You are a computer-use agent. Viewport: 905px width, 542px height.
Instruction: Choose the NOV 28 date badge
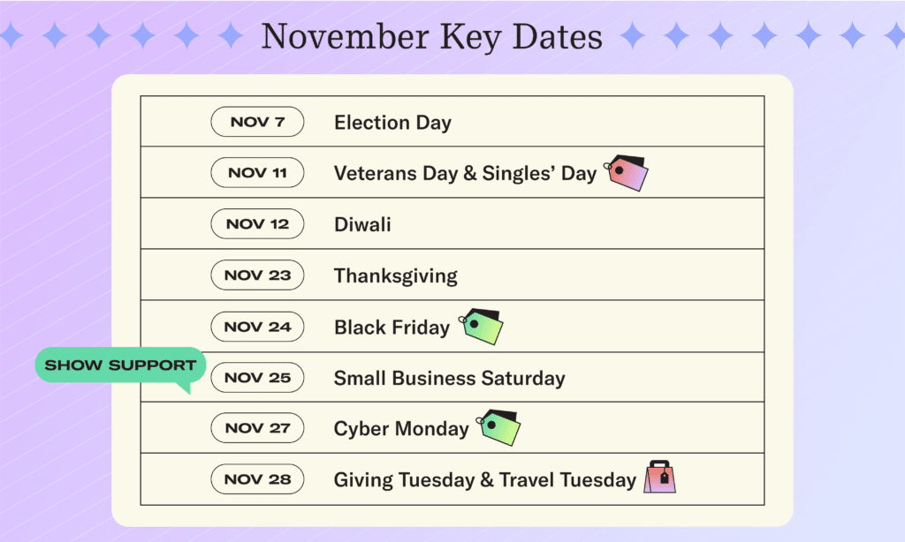[257, 479]
